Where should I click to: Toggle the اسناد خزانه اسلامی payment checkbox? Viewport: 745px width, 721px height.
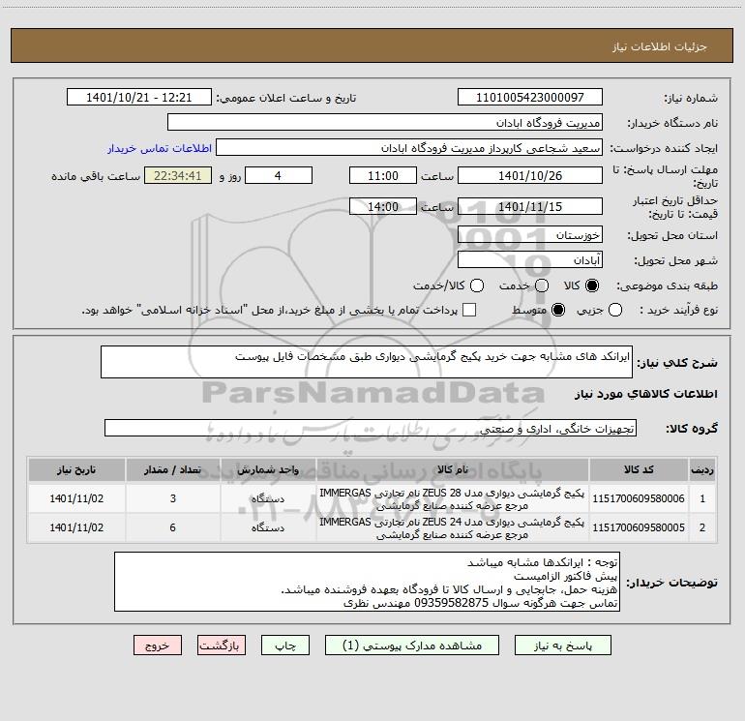click(x=469, y=310)
